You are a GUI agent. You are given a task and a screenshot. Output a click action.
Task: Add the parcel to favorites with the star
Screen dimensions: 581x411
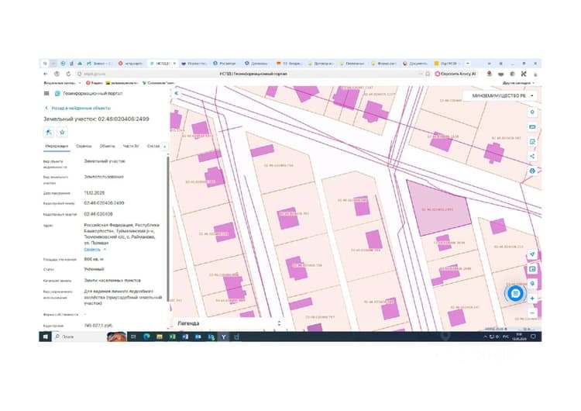click(62, 132)
